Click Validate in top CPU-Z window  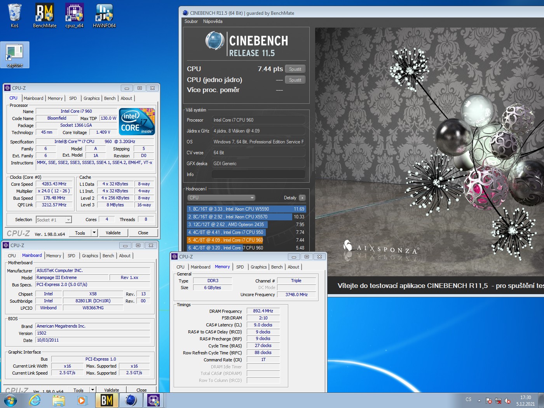(113, 233)
